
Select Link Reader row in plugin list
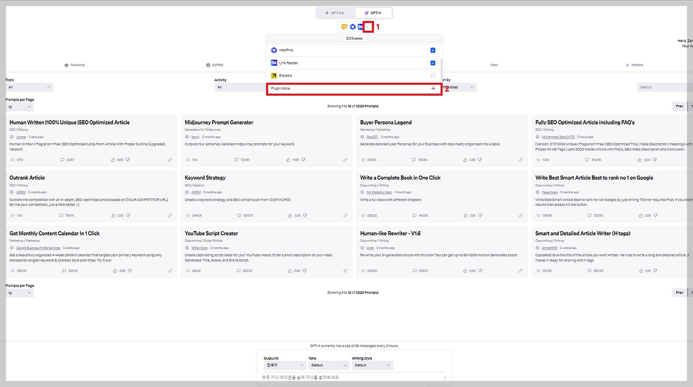click(354, 63)
